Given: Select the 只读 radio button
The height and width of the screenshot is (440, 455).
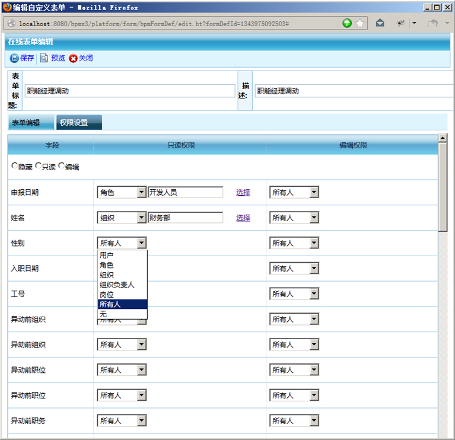Looking at the screenshot, I should pyautogui.click(x=38, y=165).
